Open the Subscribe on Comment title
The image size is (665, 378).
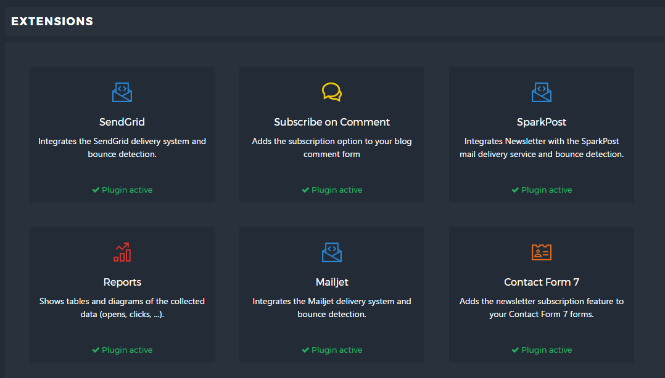(332, 122)
